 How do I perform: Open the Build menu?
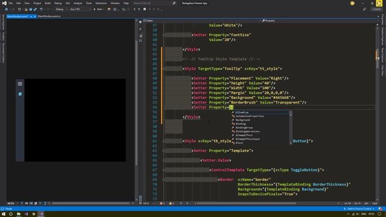tap(48, 3)
